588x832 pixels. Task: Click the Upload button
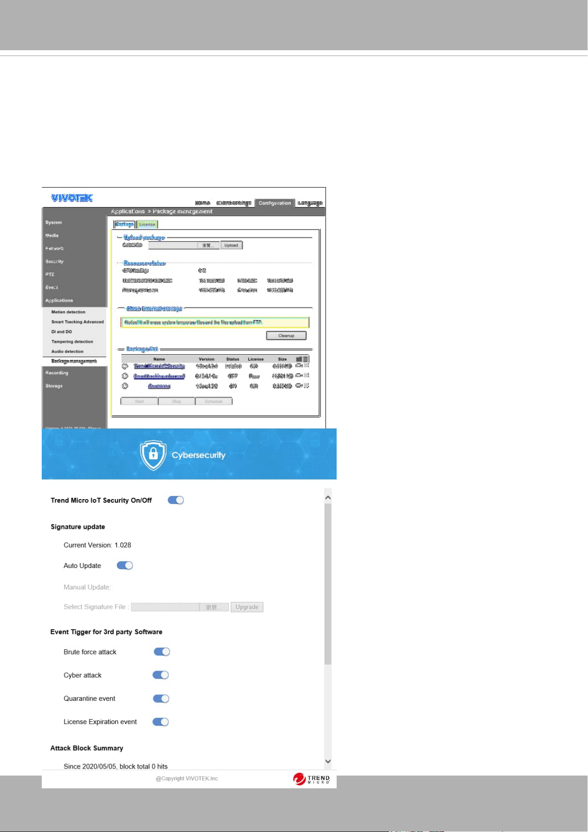click(x=231, y=245)
